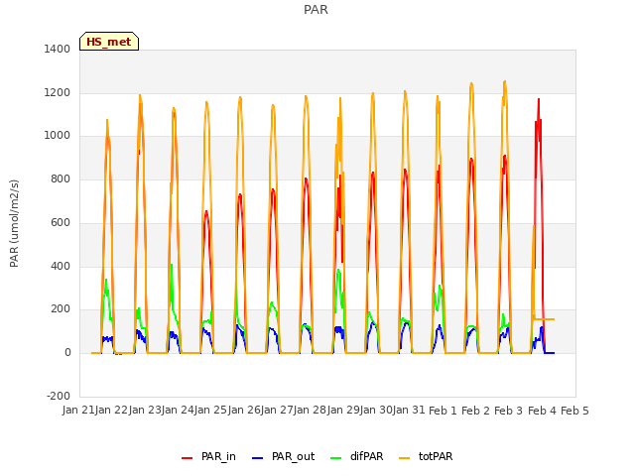Click the PAR chart title
This screenshot has height=476, width=635.
(x=316, y=10)
